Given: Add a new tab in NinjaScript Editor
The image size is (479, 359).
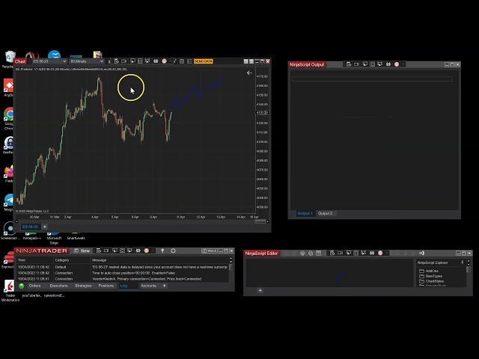Looking at the screenshot, I should 260,290.
